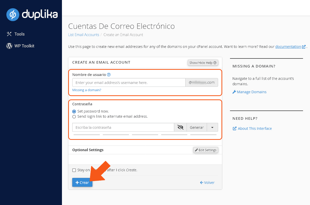Click the Tools wrench icon
Image resolution: width=310 pixels, height=205 pixels.
(x=9, y=34)
